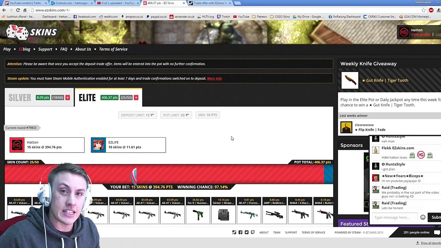Open the emoji picker in chat

pos(423,217)
